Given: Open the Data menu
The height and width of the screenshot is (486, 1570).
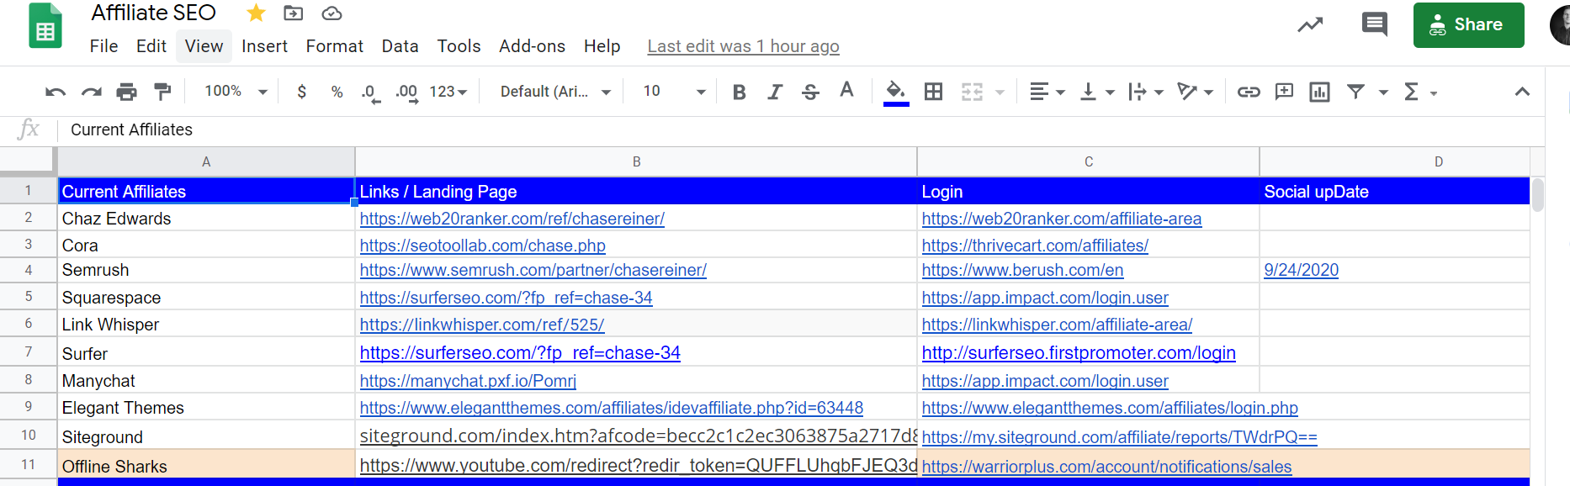Looking at the screenshot, I should (400, 46).
